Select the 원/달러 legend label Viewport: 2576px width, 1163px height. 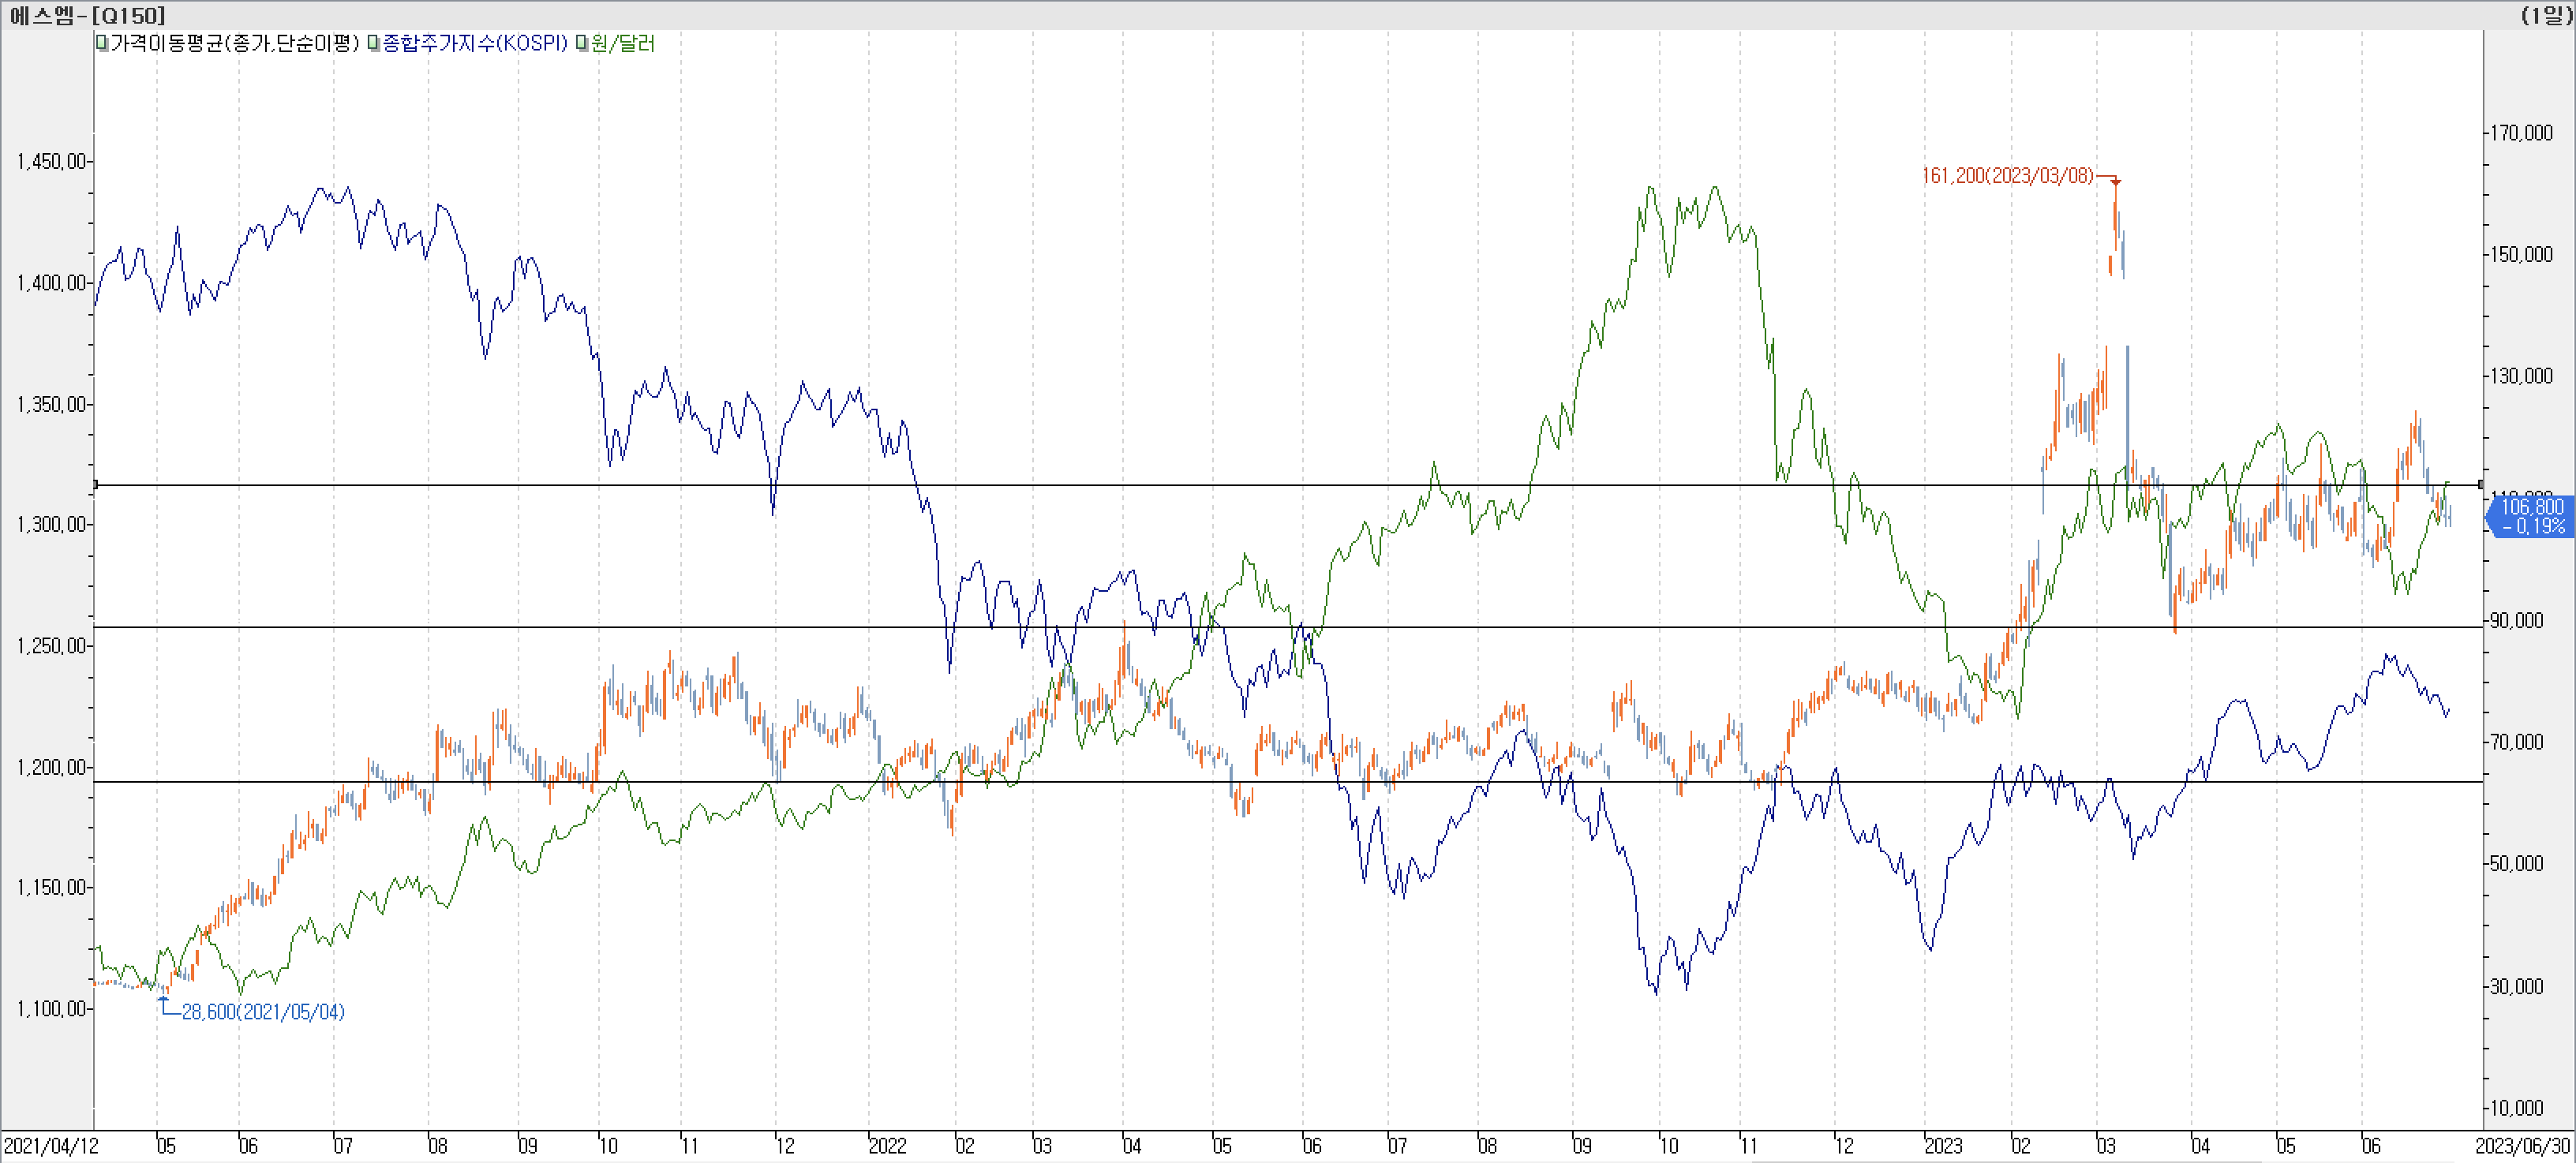(623, 43)
